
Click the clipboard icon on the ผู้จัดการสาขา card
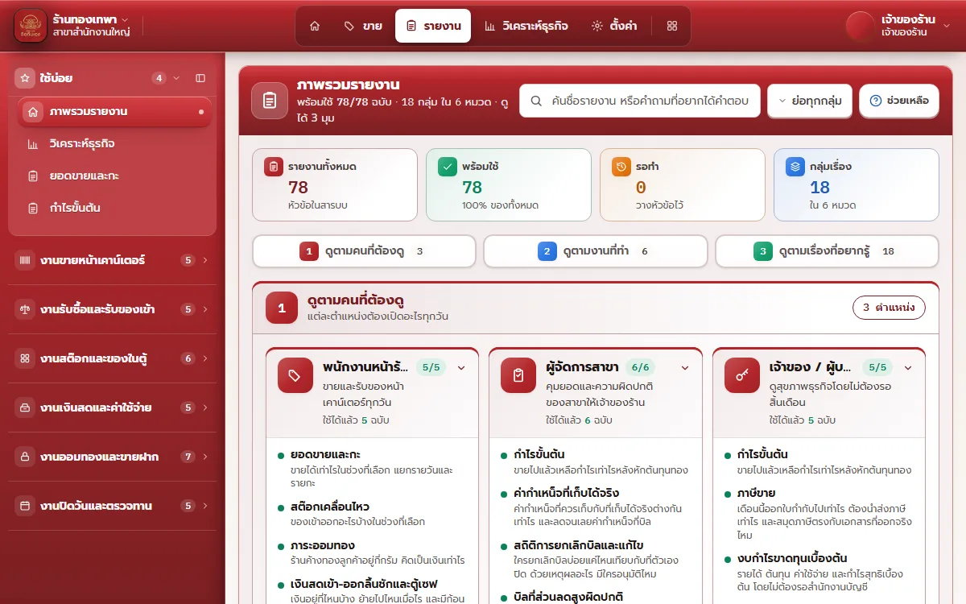(518, 375)
